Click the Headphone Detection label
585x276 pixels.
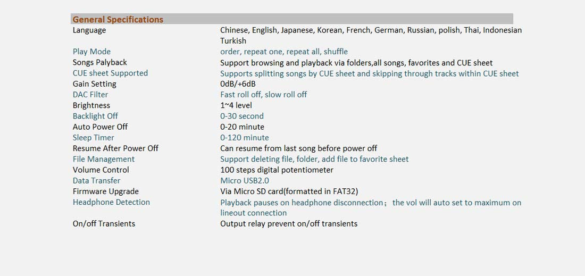[111, 202]
